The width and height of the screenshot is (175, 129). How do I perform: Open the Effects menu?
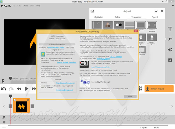pos(25,6)
